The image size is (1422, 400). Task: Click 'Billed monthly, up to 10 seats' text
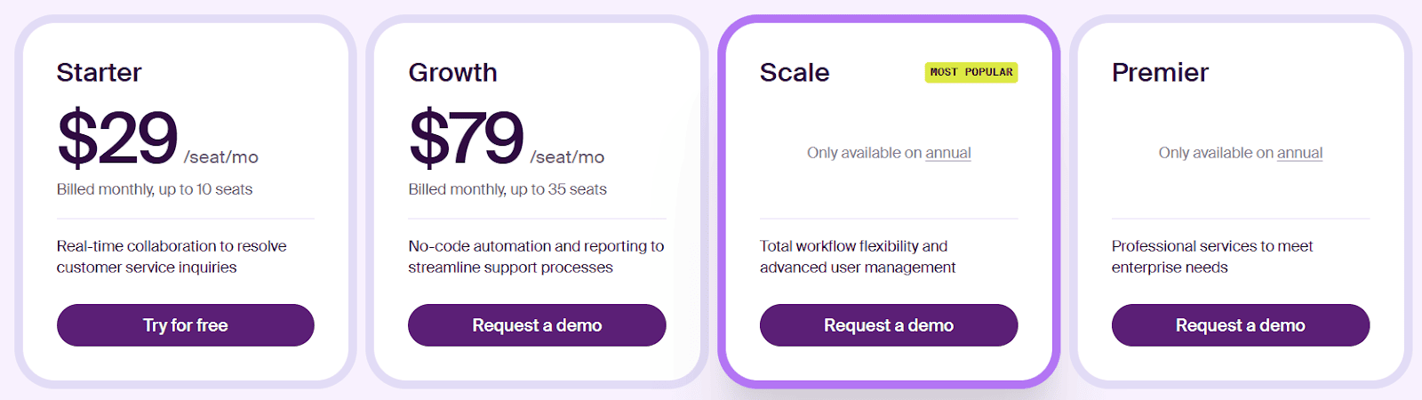coord(155,189)
